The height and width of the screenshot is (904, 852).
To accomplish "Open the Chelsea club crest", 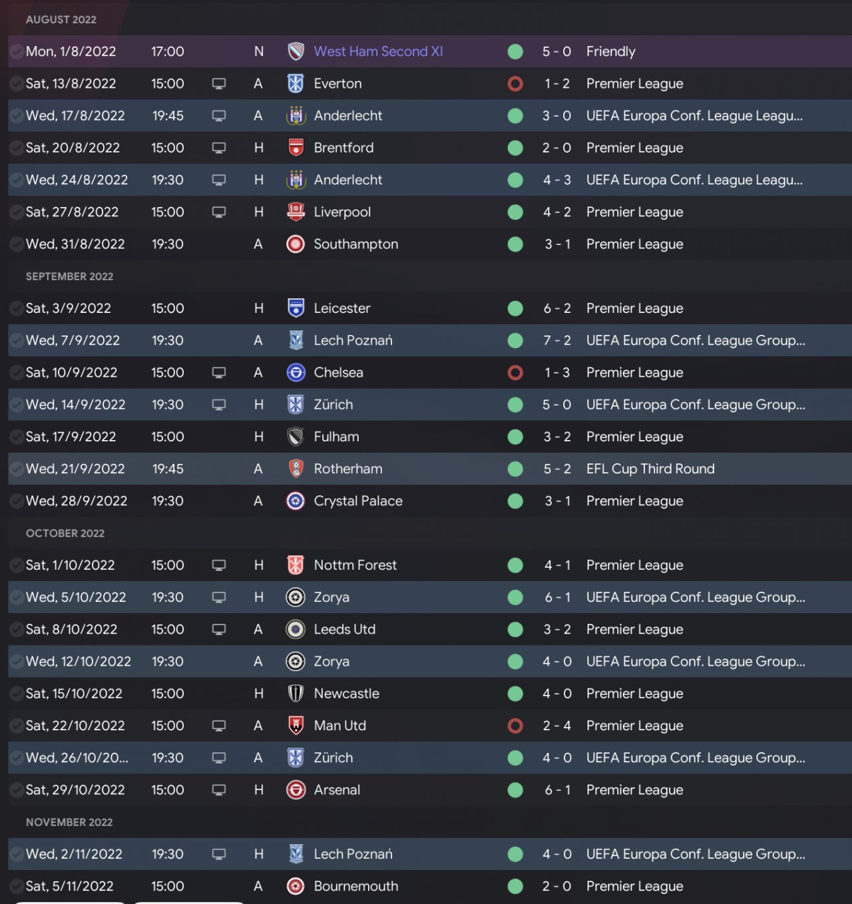I will click(x=296, y=373).
